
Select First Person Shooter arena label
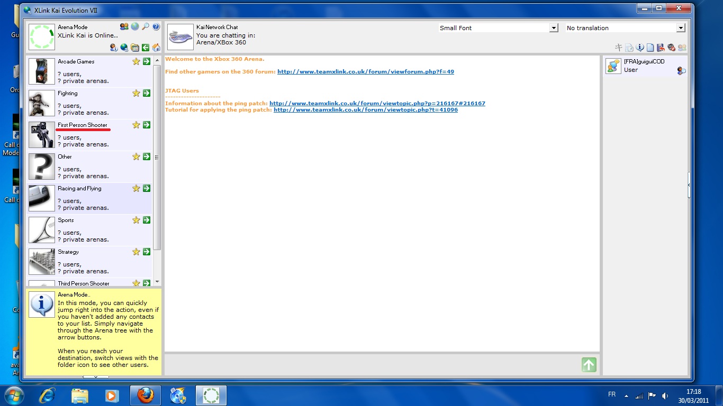[x=83, y=125]
